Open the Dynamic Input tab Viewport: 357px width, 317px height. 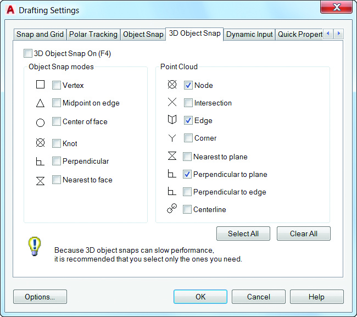pyautogui.click(x=249, y=34)
